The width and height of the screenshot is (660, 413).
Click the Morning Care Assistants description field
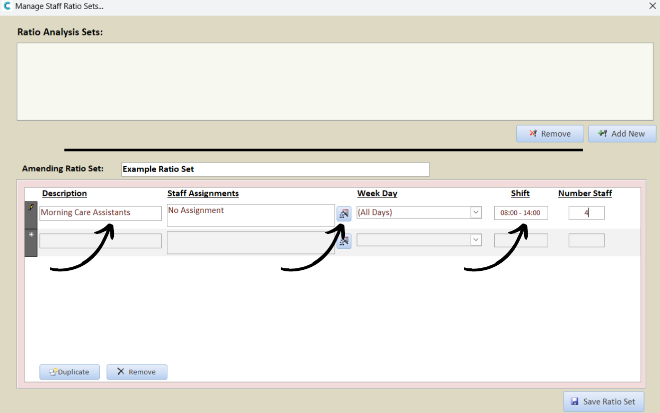[x=100, y=213]
